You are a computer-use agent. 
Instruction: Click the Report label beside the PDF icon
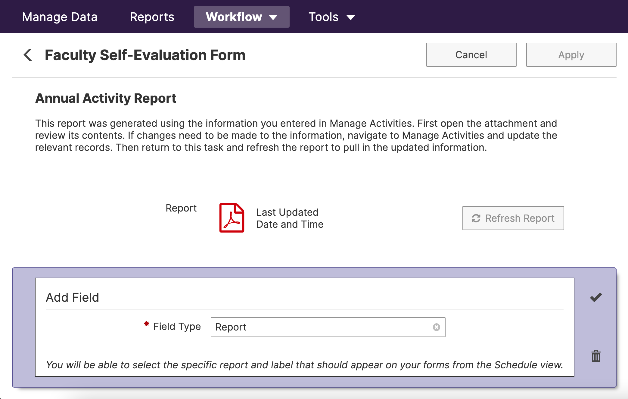point(181,208)
